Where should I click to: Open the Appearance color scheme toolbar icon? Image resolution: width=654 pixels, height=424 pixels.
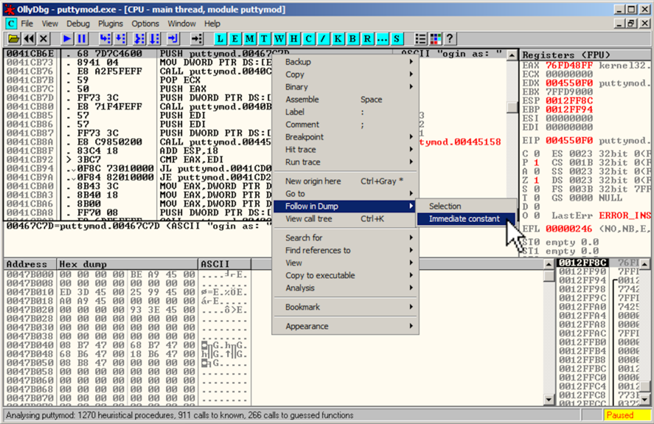(435, 38)
